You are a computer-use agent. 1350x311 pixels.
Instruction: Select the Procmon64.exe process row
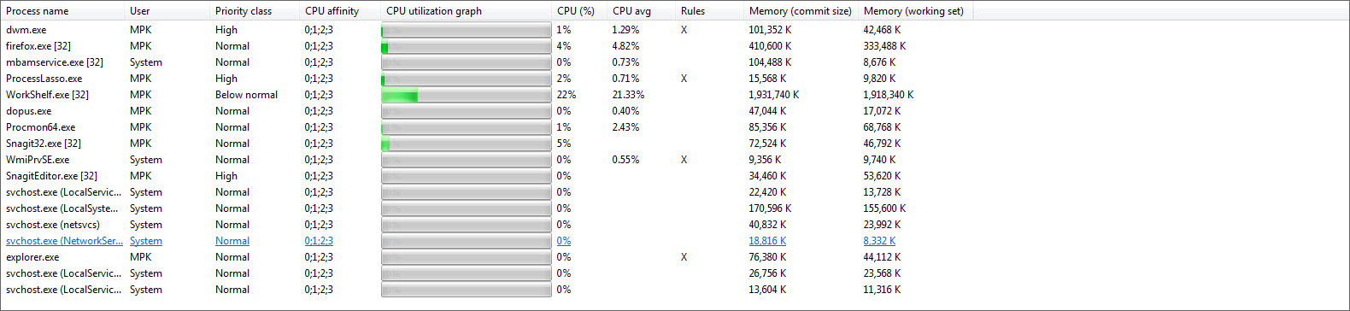(488, 127)
